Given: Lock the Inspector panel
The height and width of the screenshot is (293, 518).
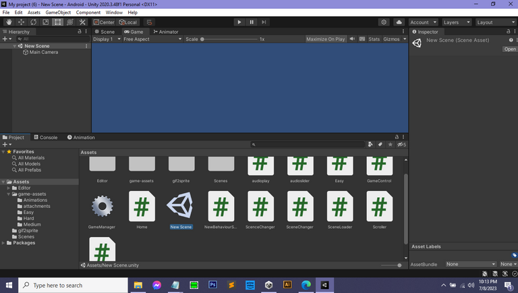Looking at the screenshot, I should 508,32.
